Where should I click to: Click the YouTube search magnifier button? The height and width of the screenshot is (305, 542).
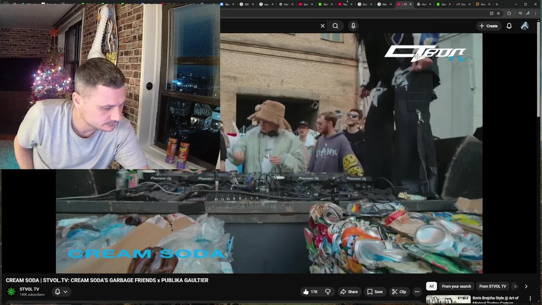click(335, 26)
